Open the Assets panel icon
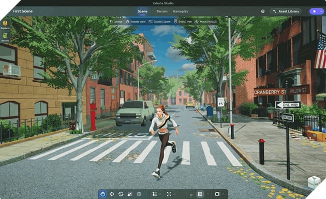This screenshot has width=326, height=199. point(5,37)
